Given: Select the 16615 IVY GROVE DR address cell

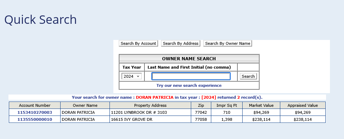Looking at the screenshot, I should pos(150,119).
